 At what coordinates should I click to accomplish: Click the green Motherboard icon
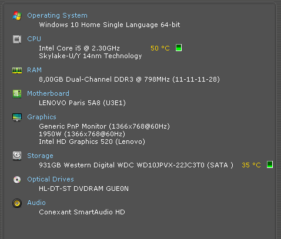click(17, 94)
